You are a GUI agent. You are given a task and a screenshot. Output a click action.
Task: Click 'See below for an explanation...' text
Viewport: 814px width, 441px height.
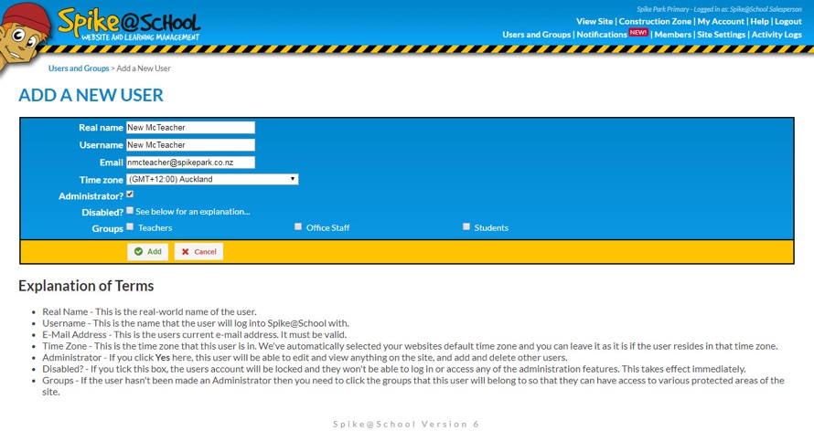193,212
